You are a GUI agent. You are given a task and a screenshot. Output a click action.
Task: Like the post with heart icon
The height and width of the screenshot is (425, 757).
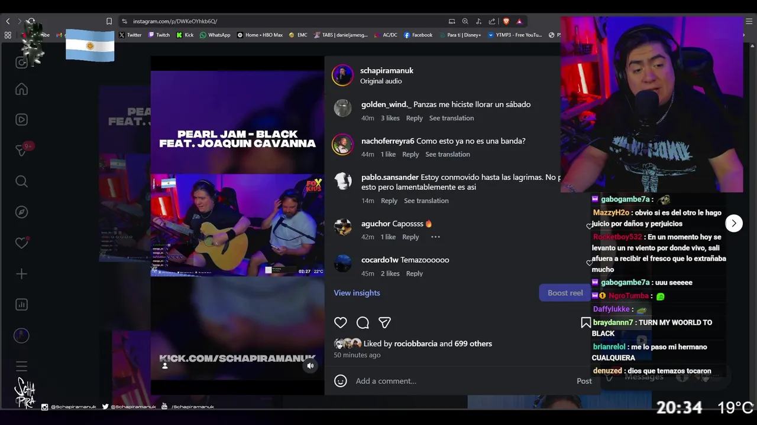pos(341,322)
